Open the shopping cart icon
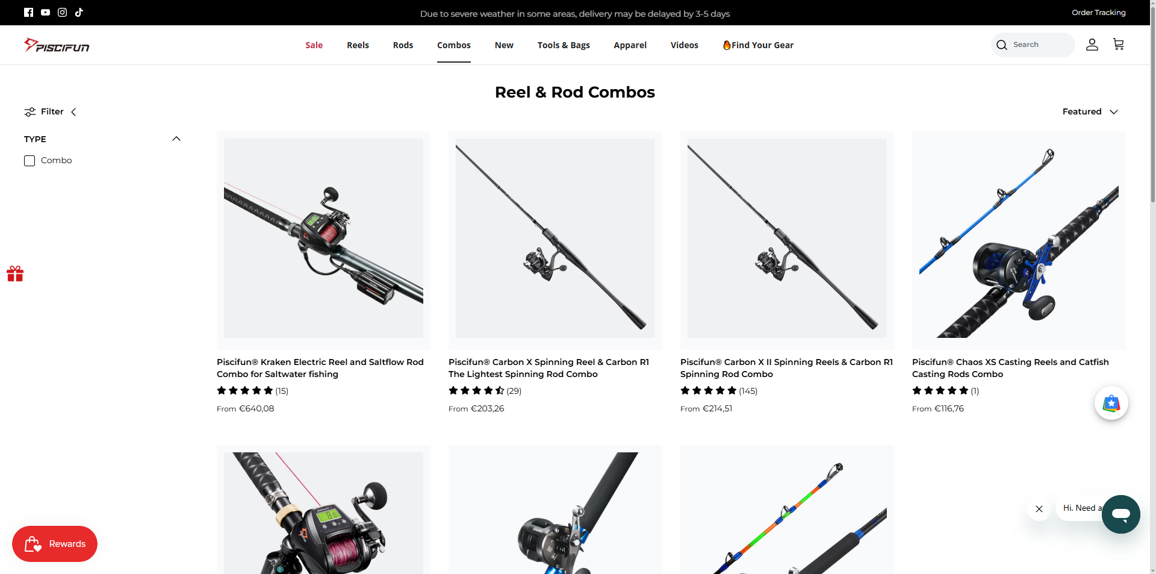The width and height of the screenshot is (1156, 574). pos(1118,45)
